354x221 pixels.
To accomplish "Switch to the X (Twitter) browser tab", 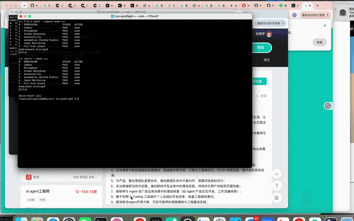I will 296,6.
